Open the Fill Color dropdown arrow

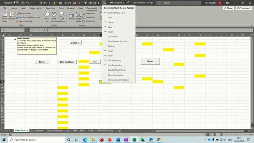57,3
